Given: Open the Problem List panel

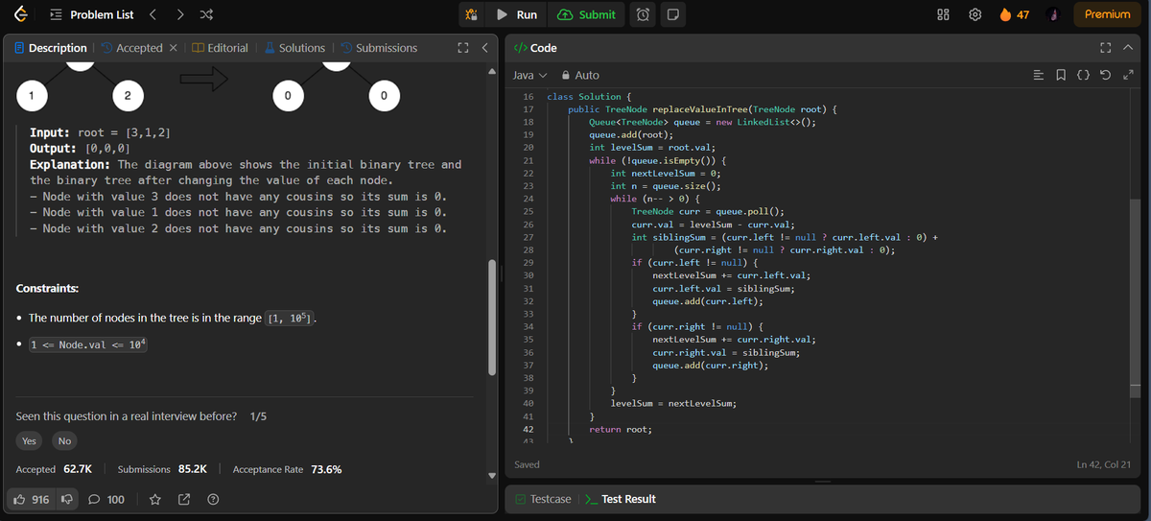Looking at the screenshot, I should [92, 14].
